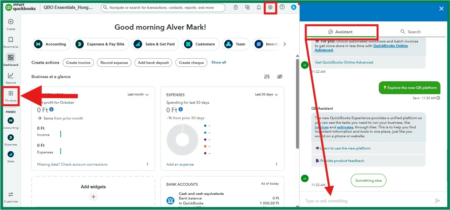Open the estimates link in assistant message
Image resolution: width=450 pixels, height=210 pixels.
[x=345, y=127]
